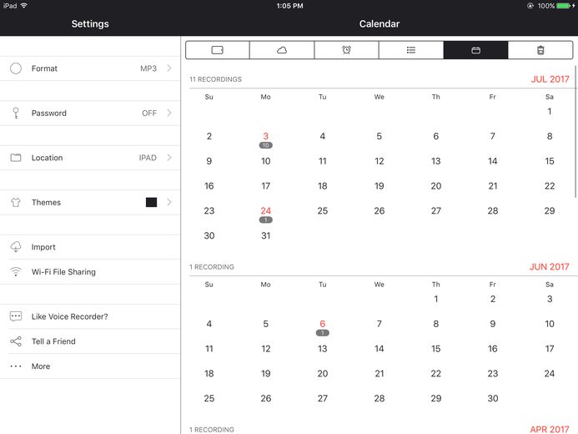Switch to the cloud tab

(x=282, y=50)
